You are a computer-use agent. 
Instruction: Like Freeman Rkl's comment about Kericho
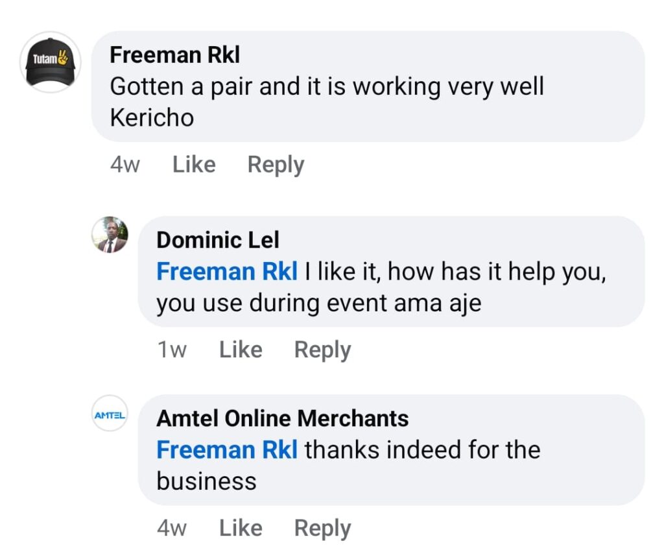(194, 165)
